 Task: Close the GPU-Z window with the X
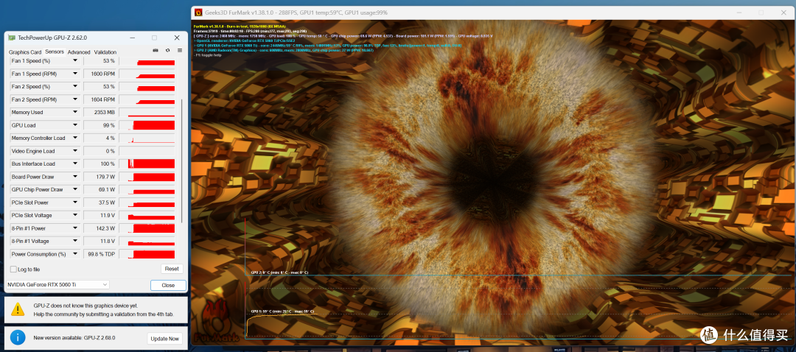click(x=177, y=38)
